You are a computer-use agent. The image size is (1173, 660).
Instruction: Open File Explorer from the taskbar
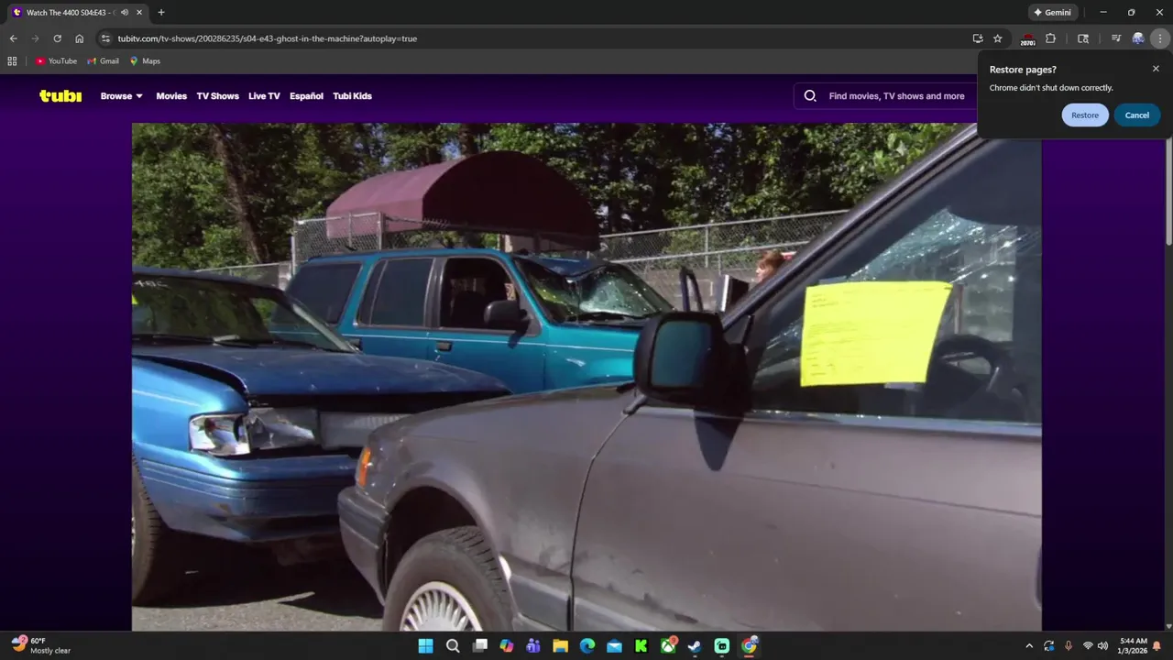[561, 646]
